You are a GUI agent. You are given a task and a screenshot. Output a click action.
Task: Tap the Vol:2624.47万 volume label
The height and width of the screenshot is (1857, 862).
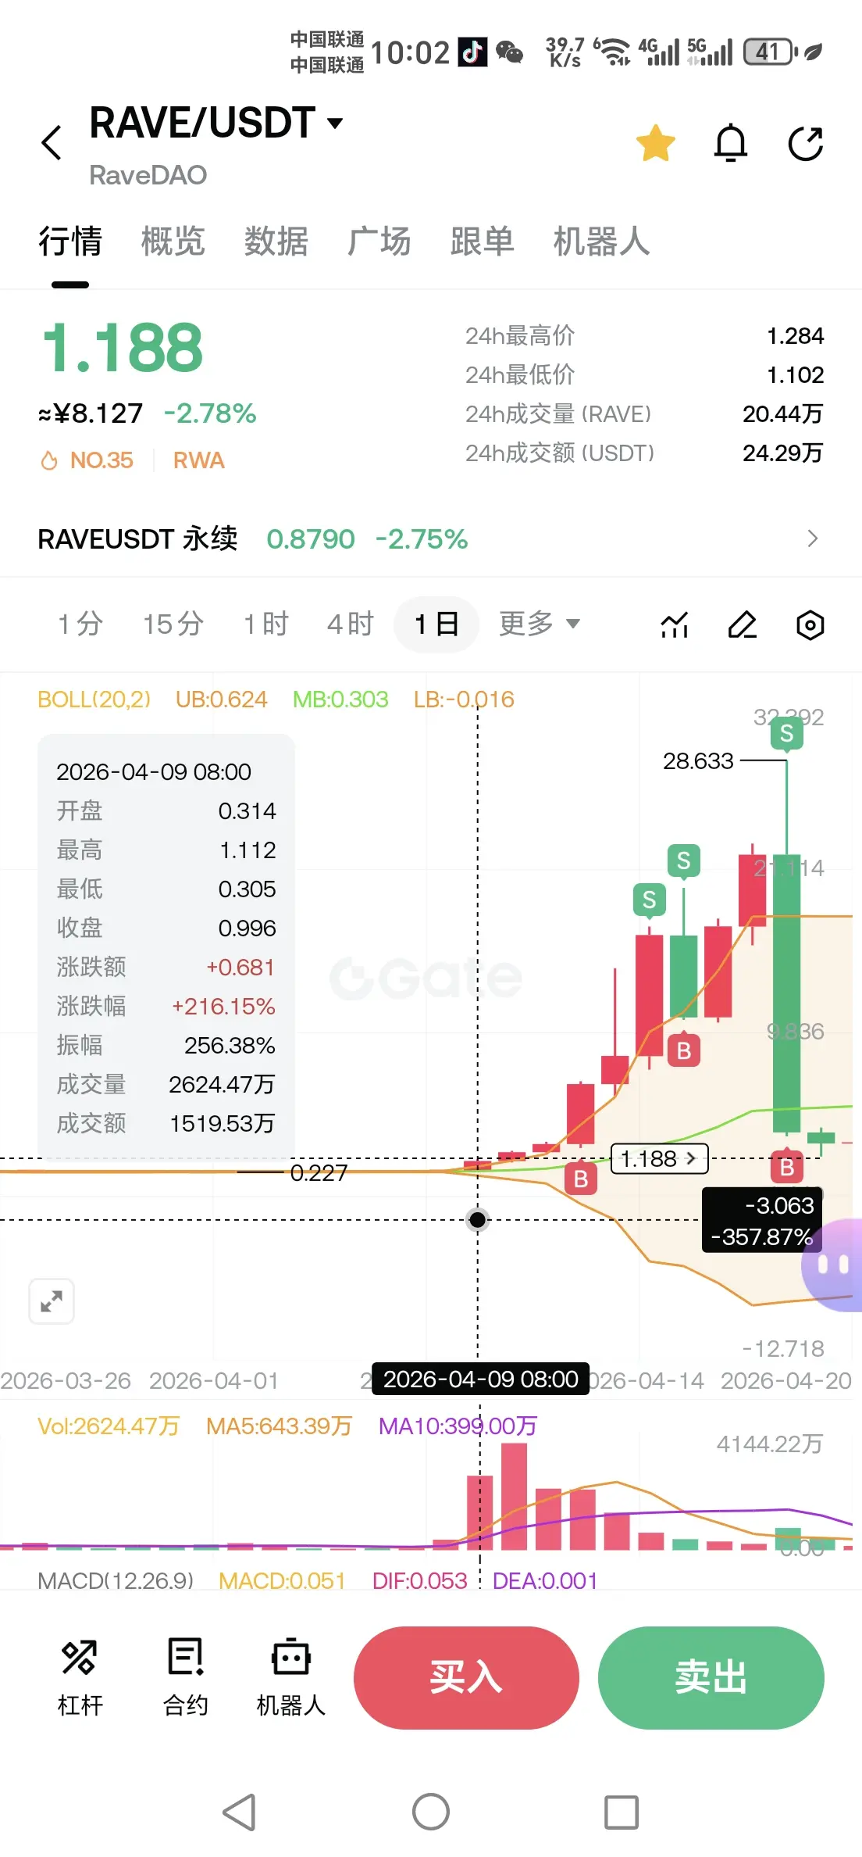pos(109,1426)
